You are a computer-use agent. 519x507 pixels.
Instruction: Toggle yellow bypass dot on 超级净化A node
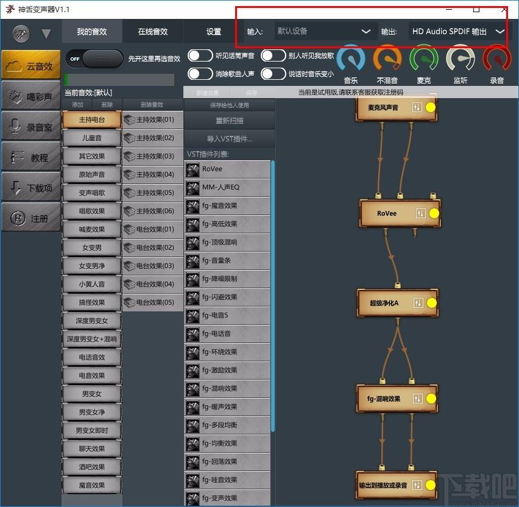[x=432, y=303]
